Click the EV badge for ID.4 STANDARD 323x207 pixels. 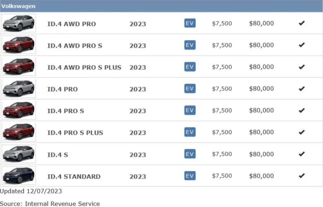(x=190, y=176)
